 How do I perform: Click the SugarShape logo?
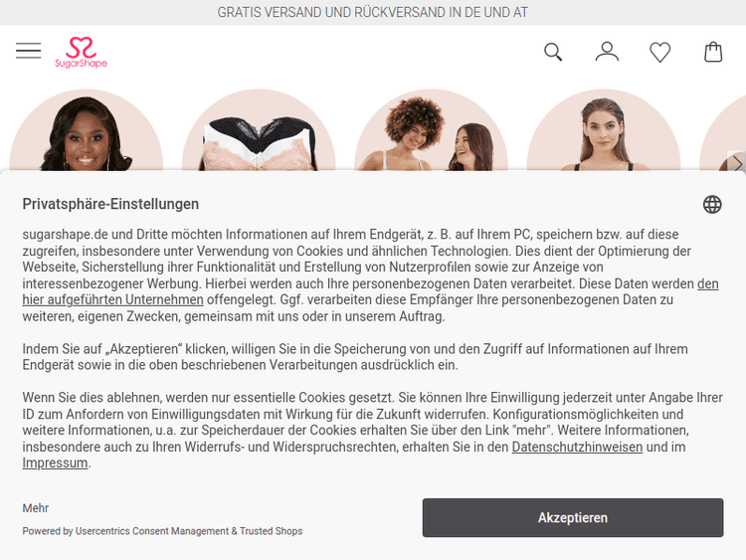click(81, 53)
